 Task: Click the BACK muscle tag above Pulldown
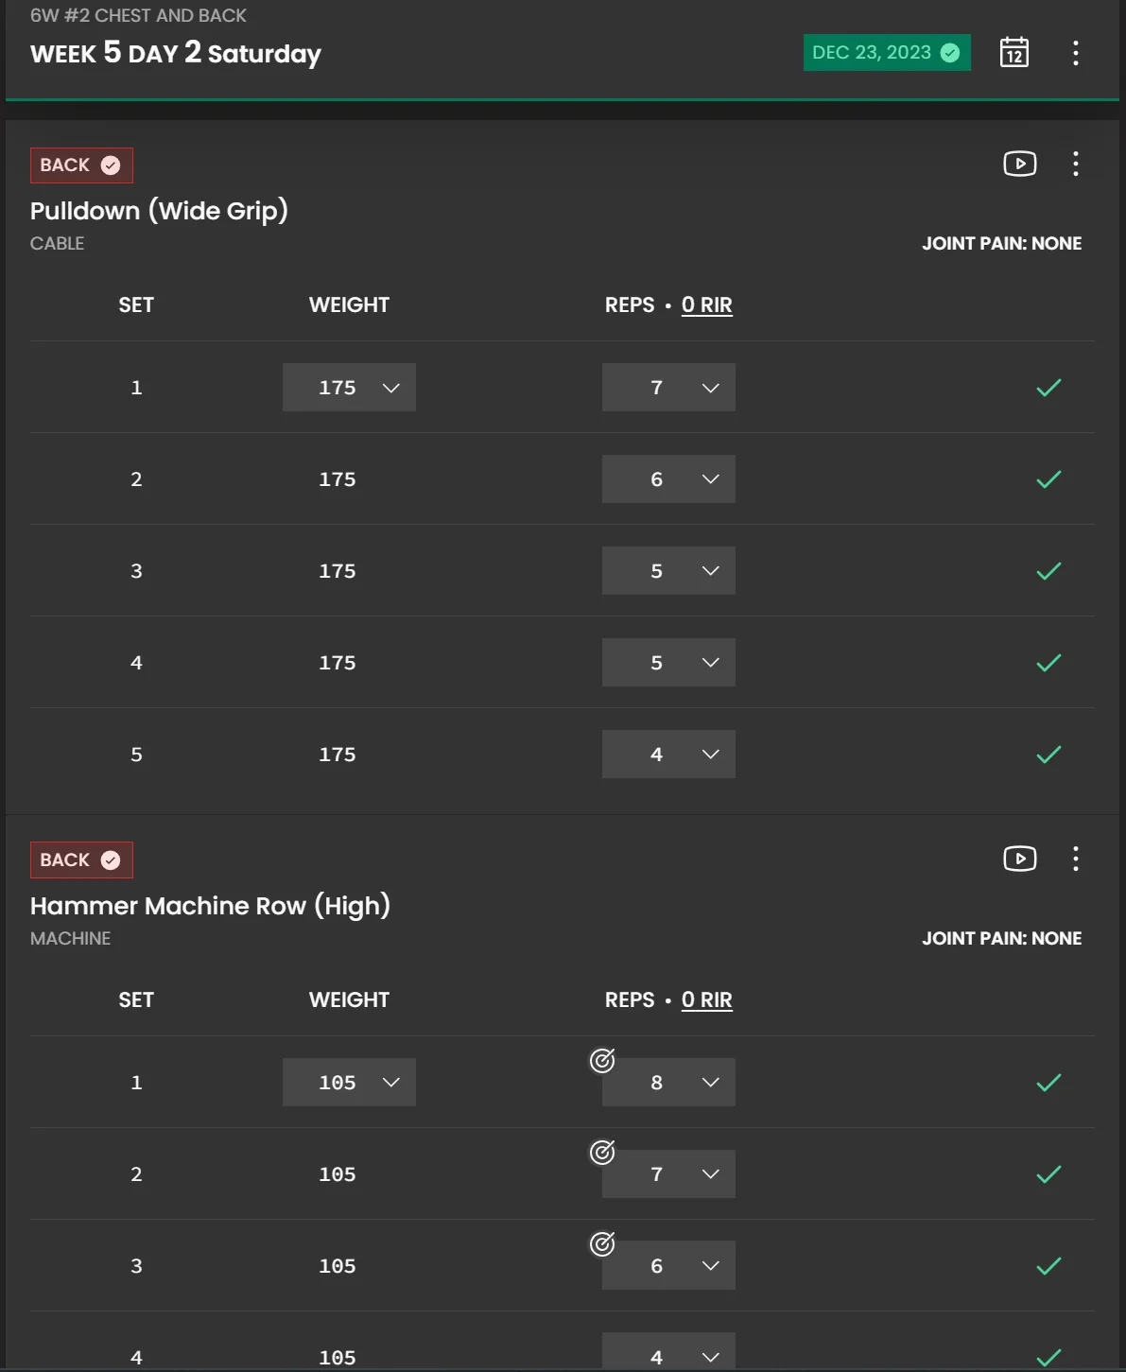click(81, 165)
